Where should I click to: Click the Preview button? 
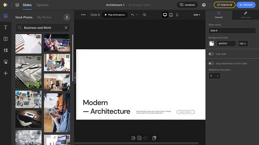(x=246, y=5)
